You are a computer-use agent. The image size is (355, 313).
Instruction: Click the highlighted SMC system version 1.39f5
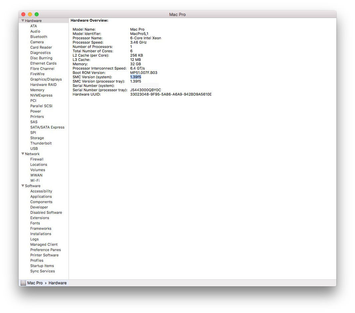[x=136, y=77]
